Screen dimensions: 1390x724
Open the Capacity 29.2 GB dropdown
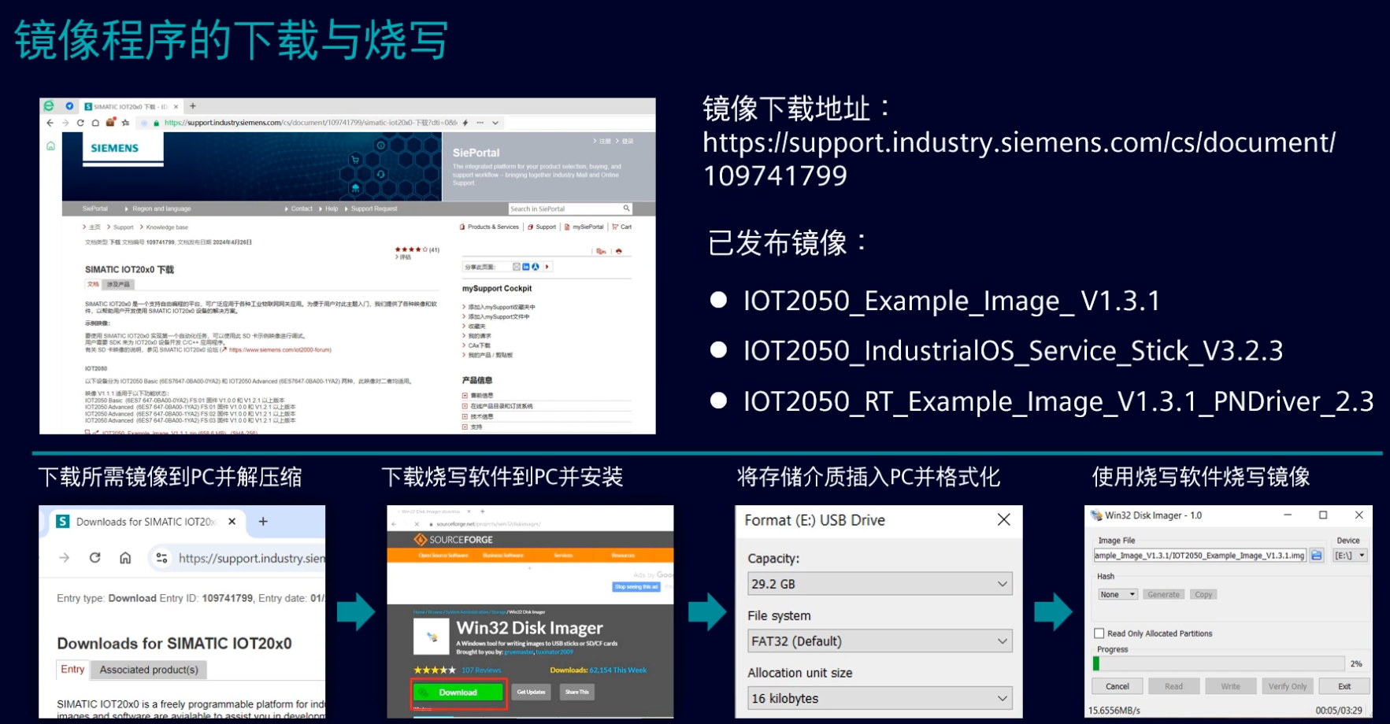click(880, 584)
